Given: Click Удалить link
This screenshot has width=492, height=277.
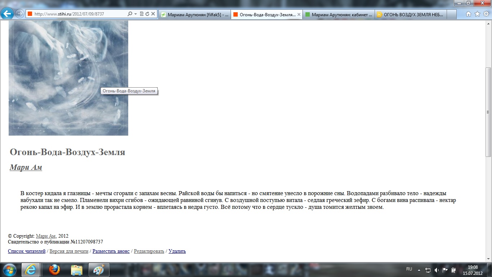Looking at the screenshot, I should pyautogui.click(x=177, y=251).
